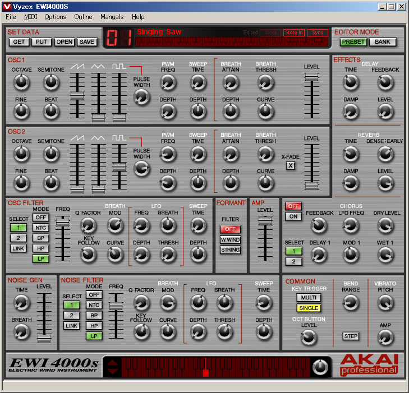The image size is (409, 393).
Task: Click the OSC1 Octave knob
Action: (x=21, y=83)
